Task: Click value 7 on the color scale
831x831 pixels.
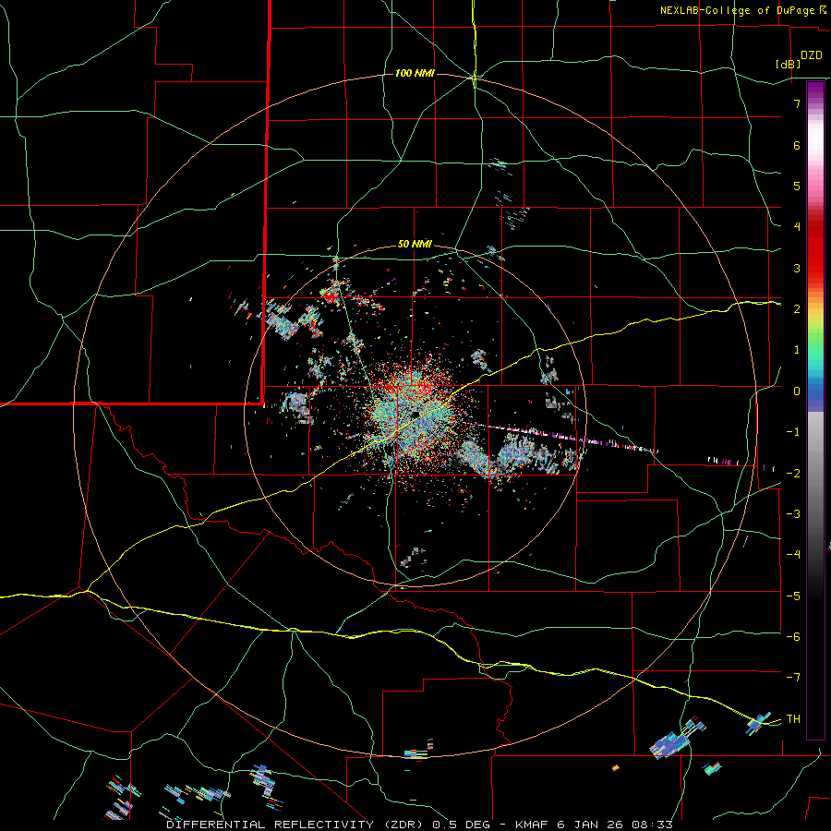Action: point(797,103)
